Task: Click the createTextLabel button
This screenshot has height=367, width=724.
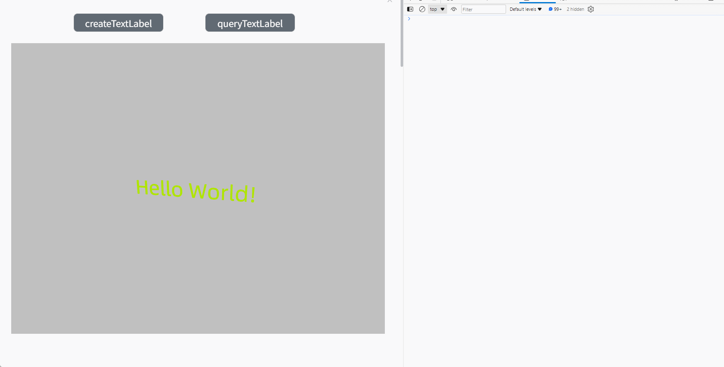Action: pos(118,23)
